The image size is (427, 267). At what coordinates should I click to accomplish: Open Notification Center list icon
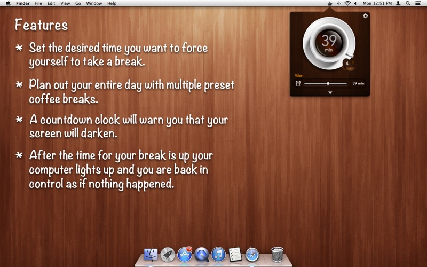[417, 4]
